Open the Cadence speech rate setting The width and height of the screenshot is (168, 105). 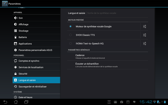[107, 56]
